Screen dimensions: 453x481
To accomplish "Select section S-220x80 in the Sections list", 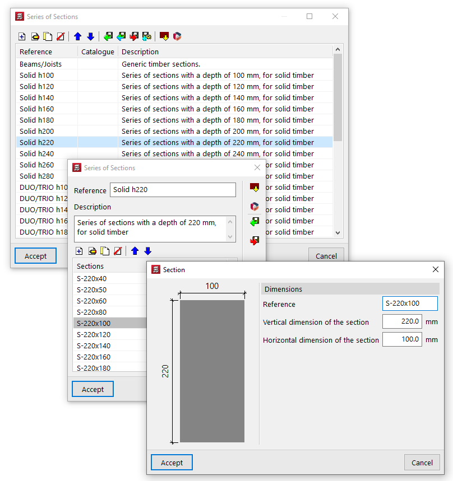I will [110, 312].
